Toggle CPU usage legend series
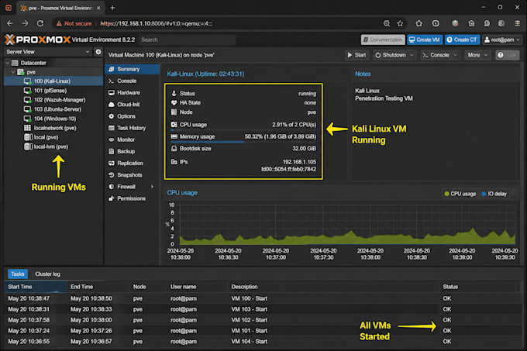The image size is (527, 351). pyautogui.click(x=460, y=194)
